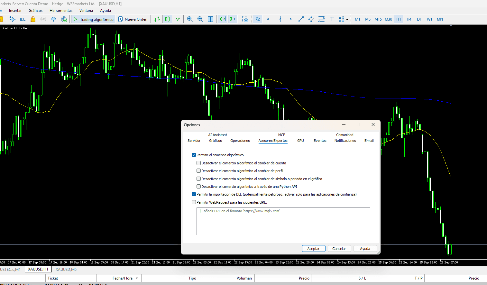
Task: Zoom out of the chart
Action: [x=200, y=19]
